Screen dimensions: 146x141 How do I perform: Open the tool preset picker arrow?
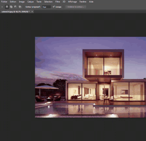pos(2,7)
